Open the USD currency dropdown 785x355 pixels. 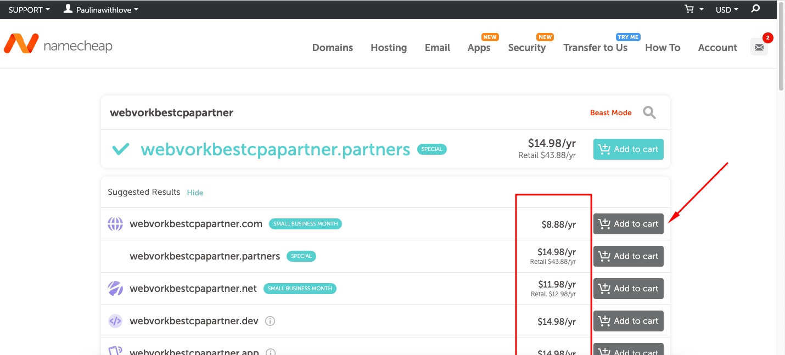point(727,9)
